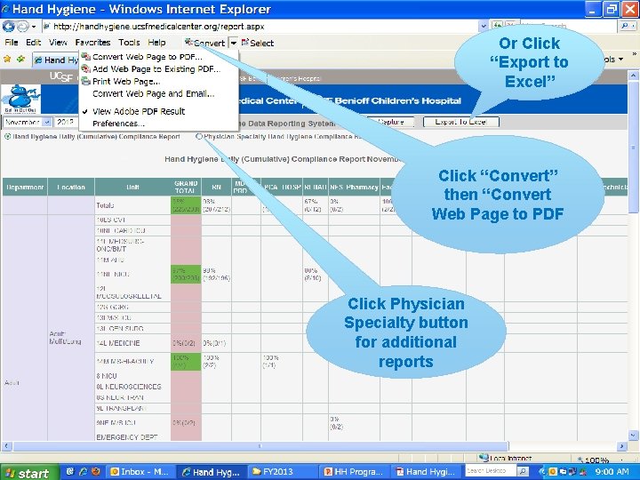Screen dimensions: 640x480
Task: Open the recent pages arrow beside Forward
Action: [x=34, y=27]
